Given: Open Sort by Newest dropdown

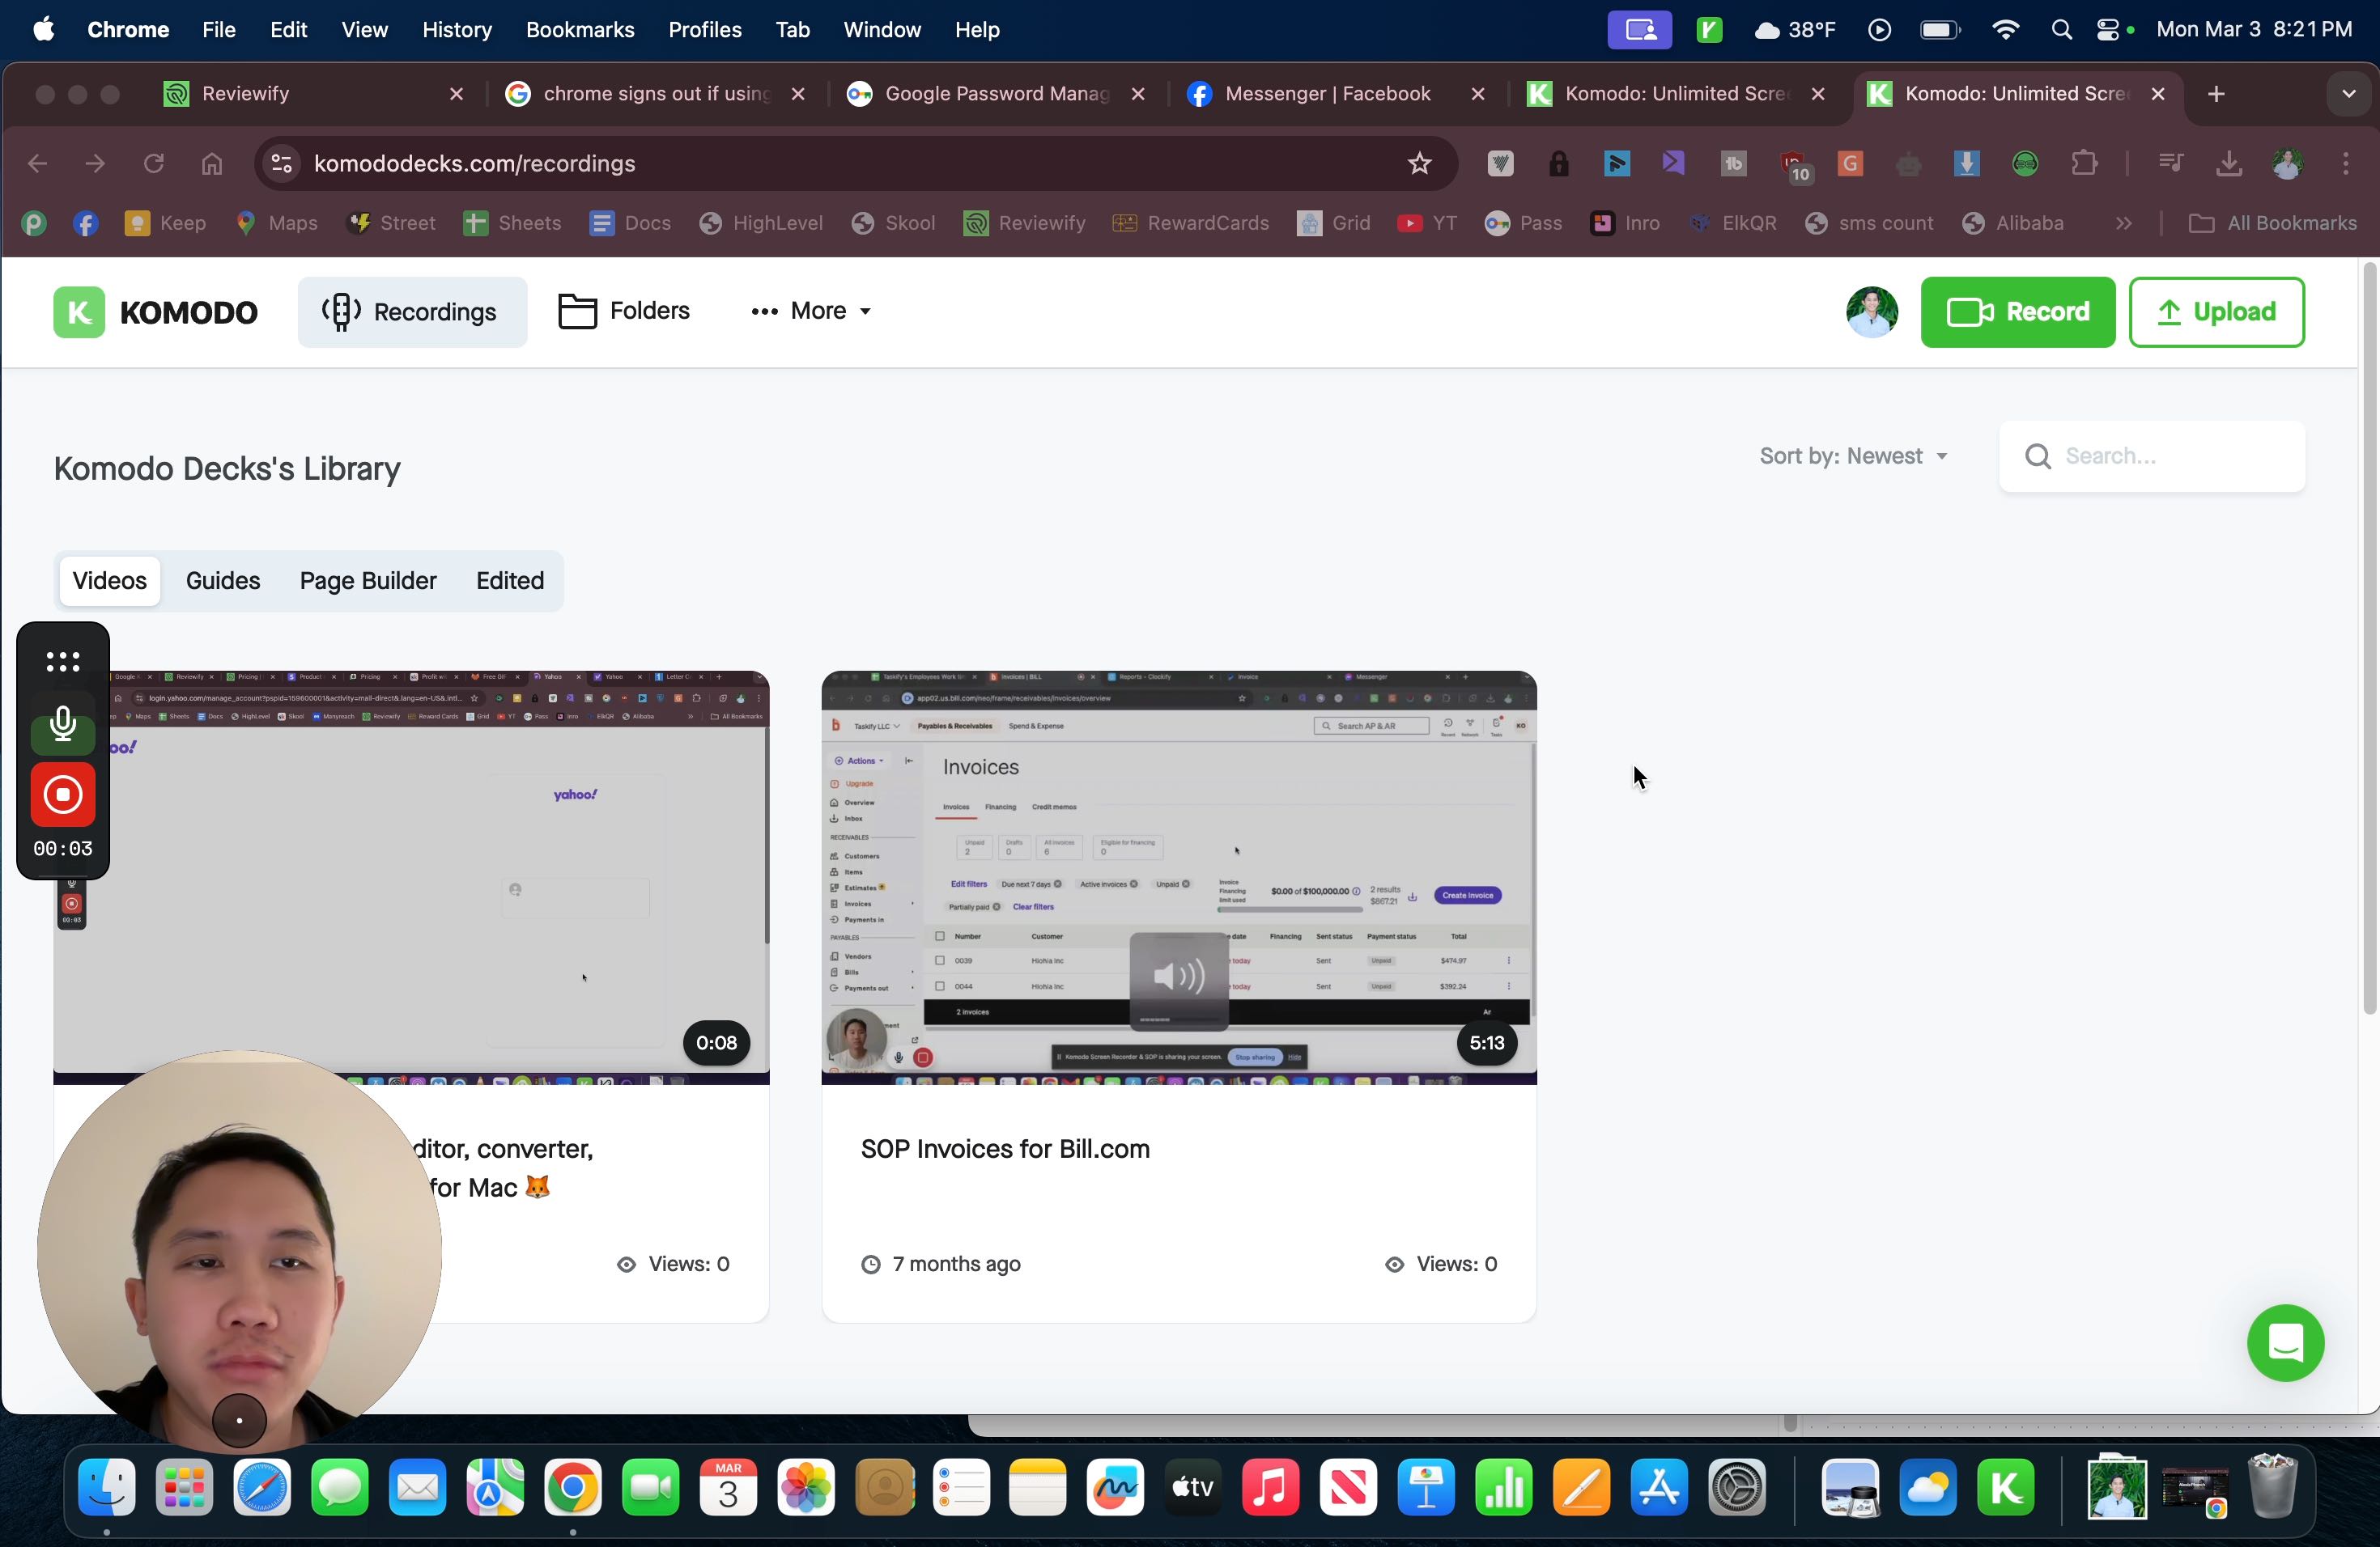Looking at the screenshot, I should coord(1853,456).
